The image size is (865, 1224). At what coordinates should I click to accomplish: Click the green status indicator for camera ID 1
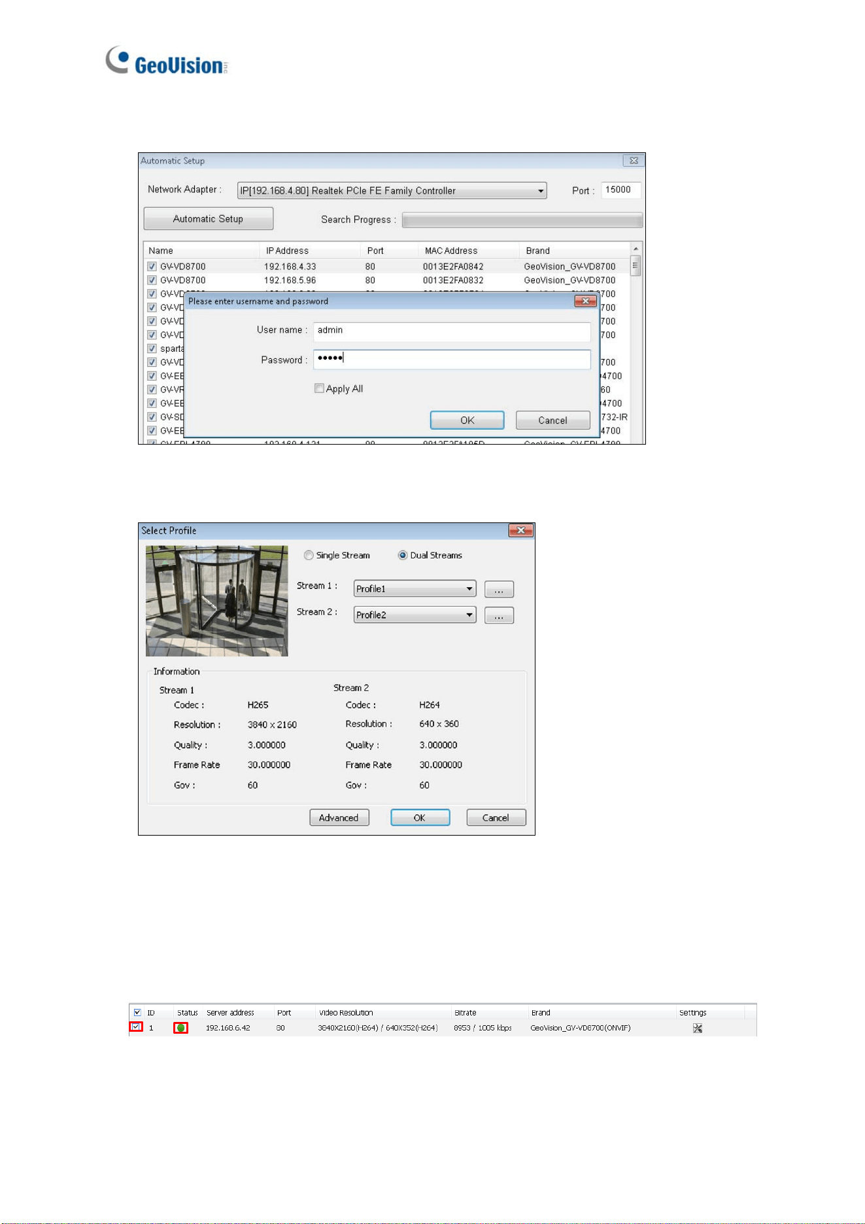coord(180,1028)
